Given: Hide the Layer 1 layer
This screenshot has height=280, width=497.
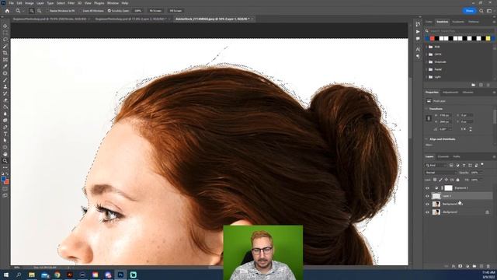Looking at the screenshot, I should click(x=427, y=196).
